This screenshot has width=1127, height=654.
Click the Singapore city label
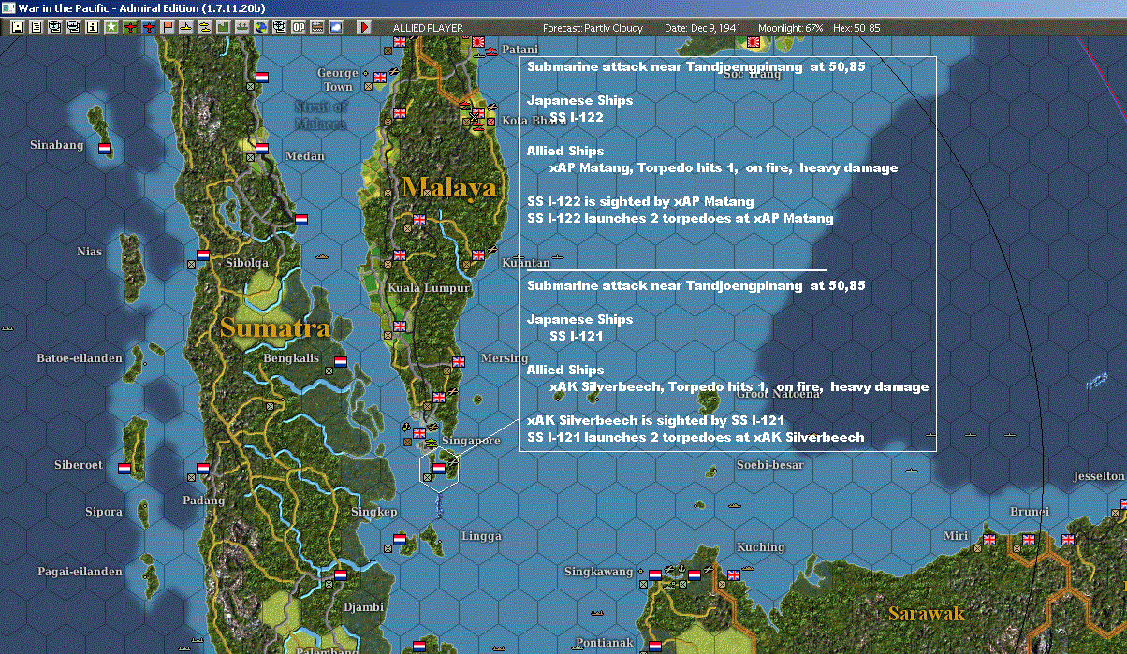click(472, 441)
